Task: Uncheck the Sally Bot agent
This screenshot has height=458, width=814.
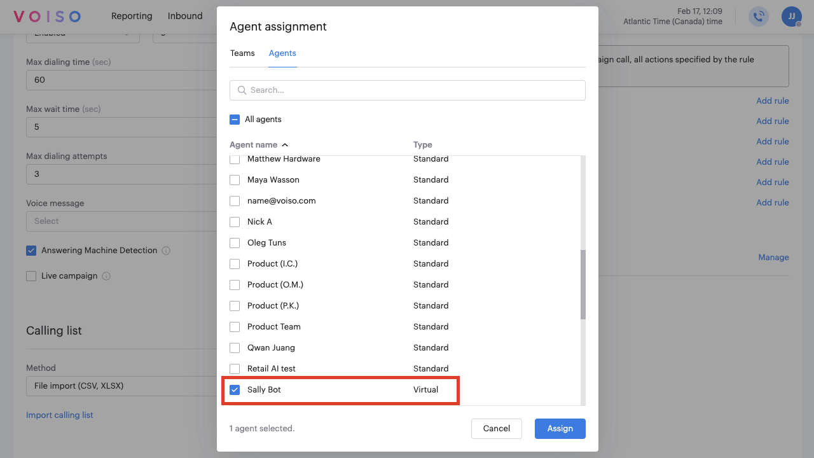Action: pos(234,389)
